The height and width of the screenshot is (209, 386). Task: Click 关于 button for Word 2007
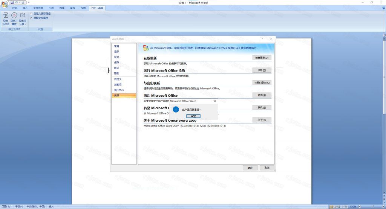262,120
